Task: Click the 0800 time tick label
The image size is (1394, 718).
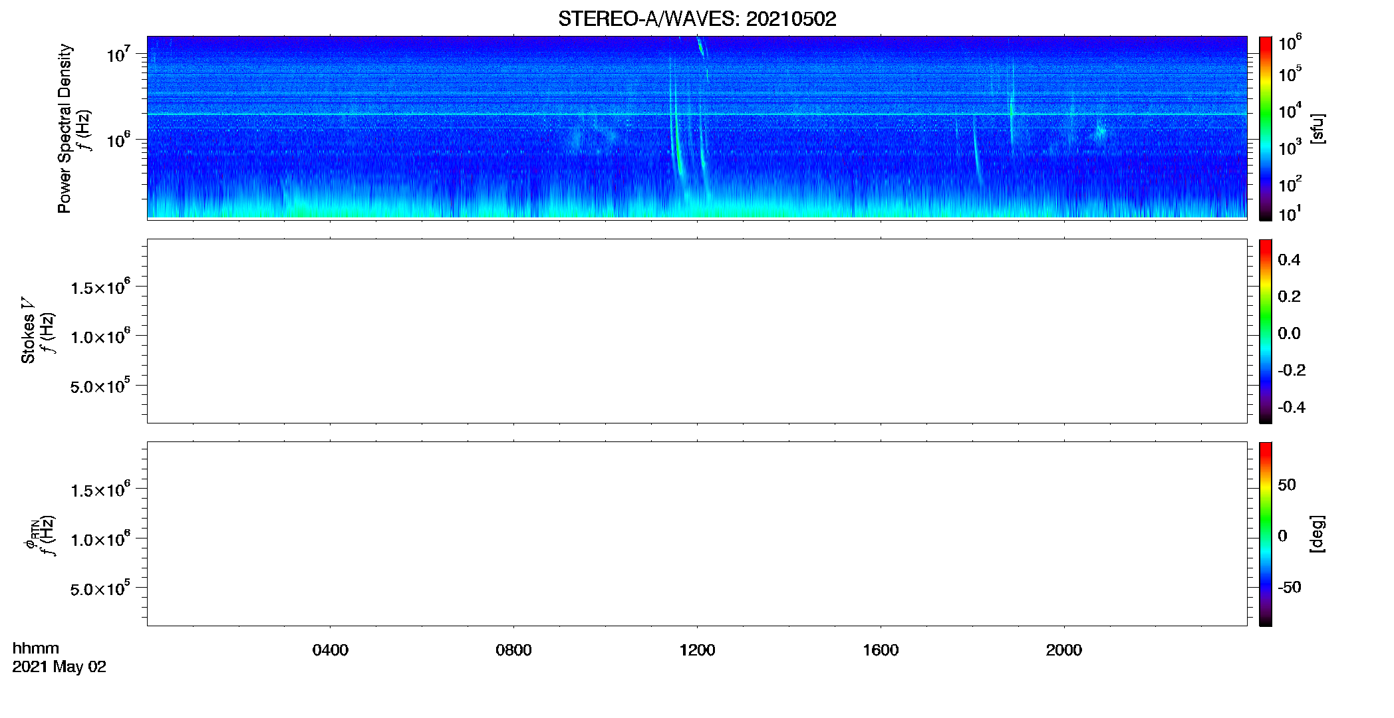Action: 513,650
